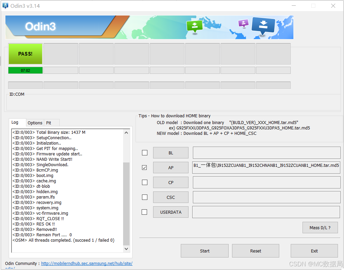Image resolution: width=344 pixels, height=270 pixels.
Task: Open the Pit tab
Action: (51, 123)
